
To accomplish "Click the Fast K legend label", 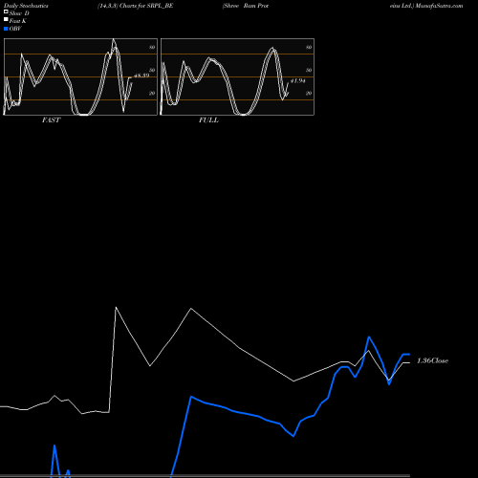I will point(18,21).
